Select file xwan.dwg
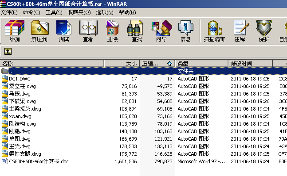Image resolution: width=287 pixels, height=176 pixels. point(20,116)
